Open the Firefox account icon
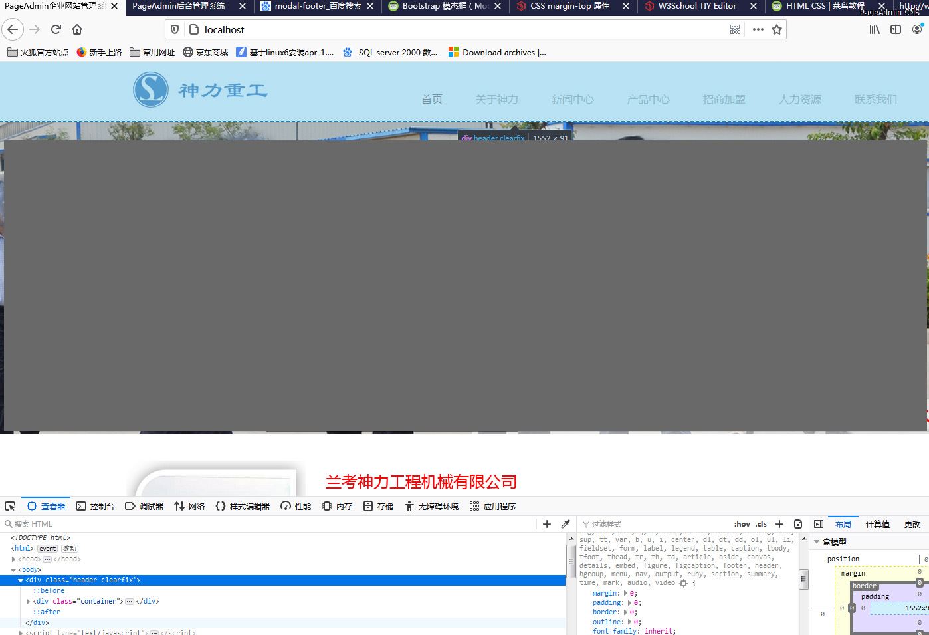This screenshot has height=635, width=929. click(918, 29)
